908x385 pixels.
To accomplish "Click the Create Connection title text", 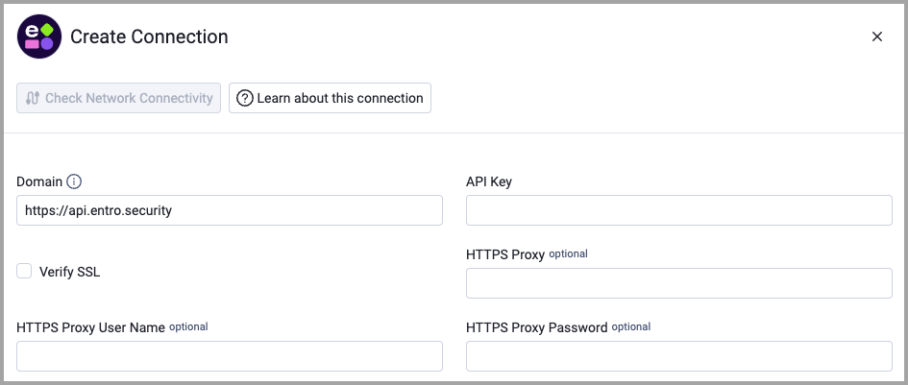I will point(149,37).
